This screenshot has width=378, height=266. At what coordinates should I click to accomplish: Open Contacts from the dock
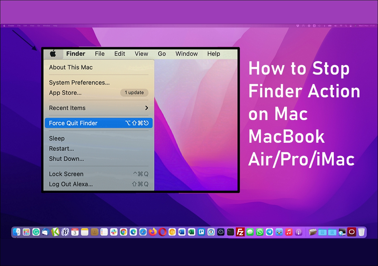click(x=94, y=232)
